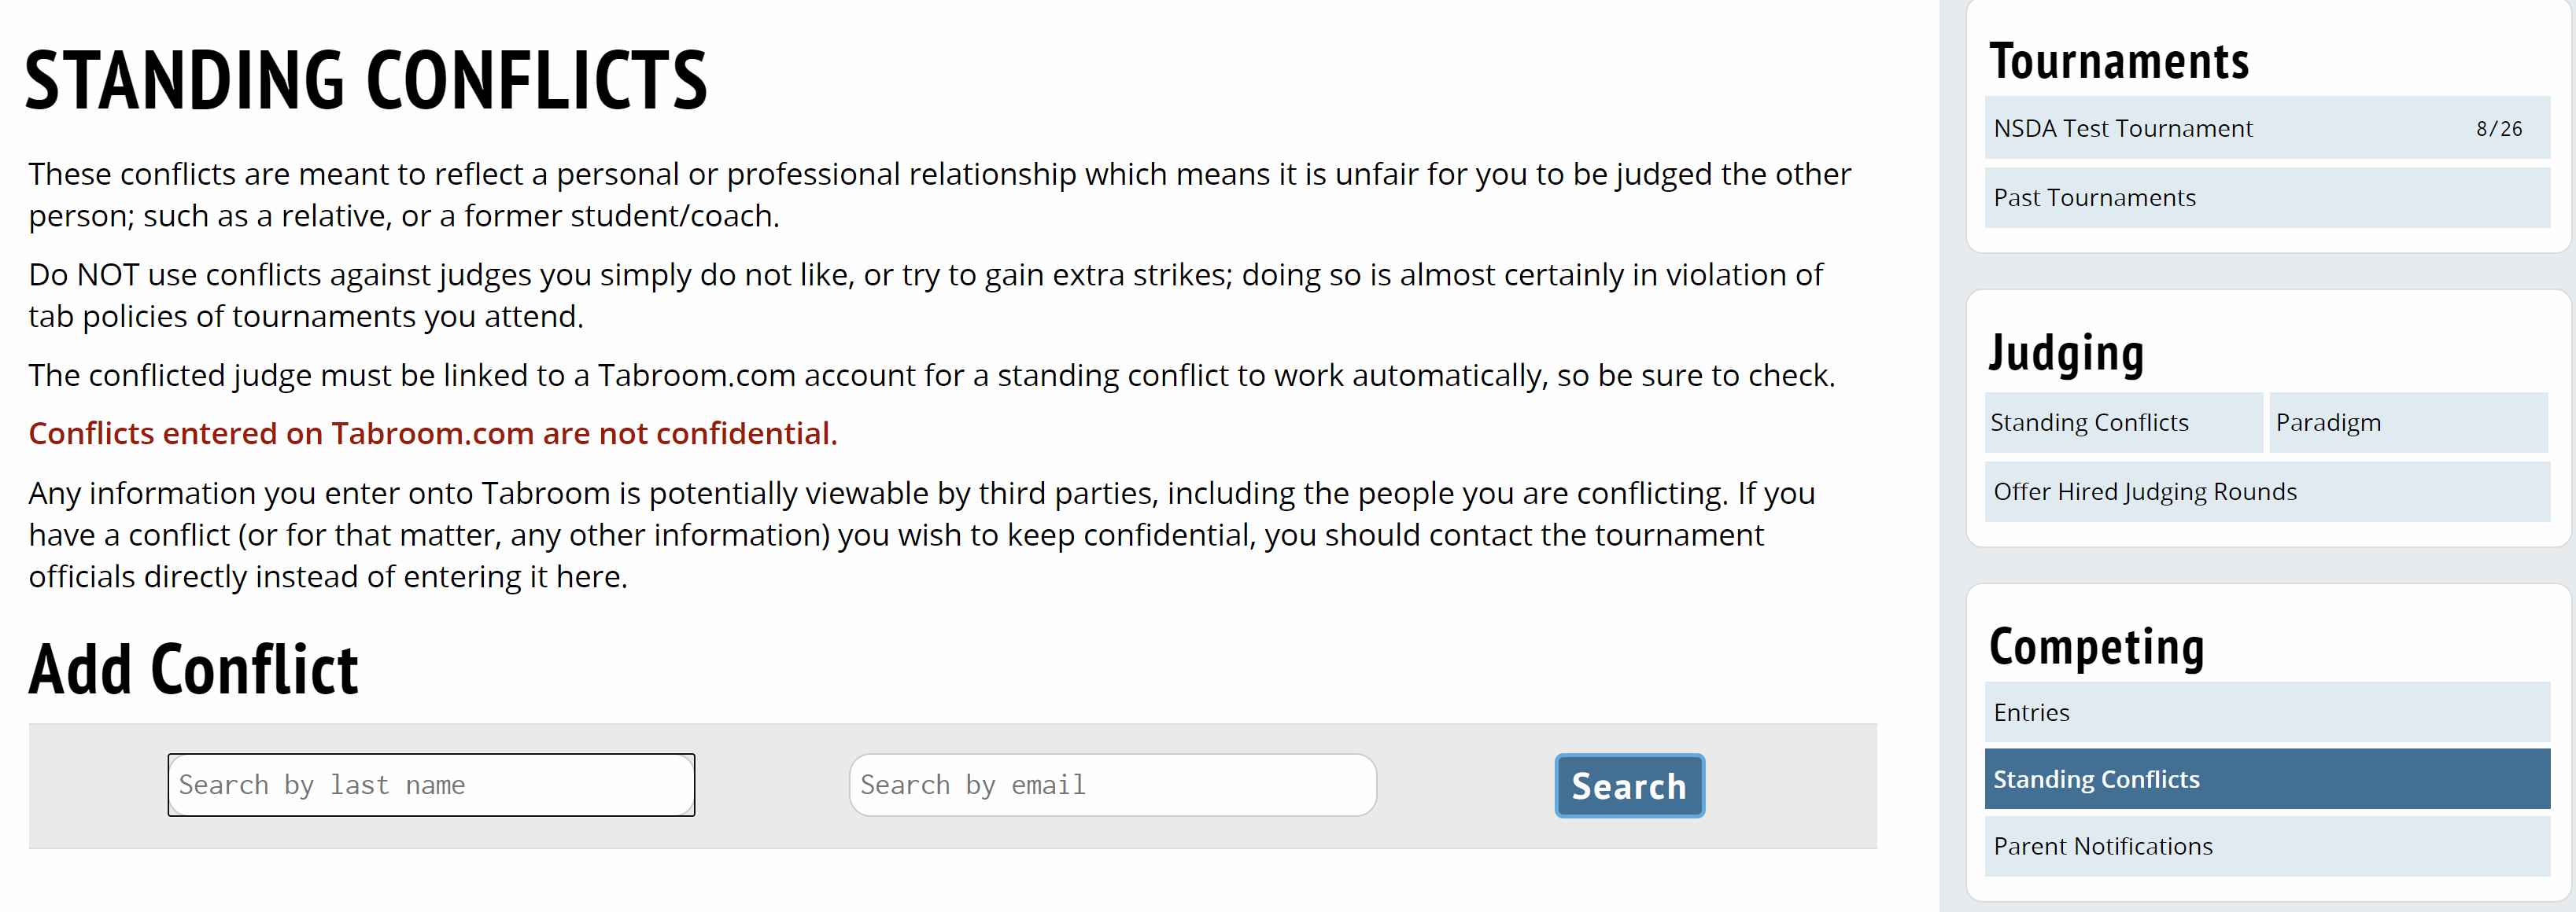Click the highlighted Standing Conflicts under Competing
Viewport: 2576px width, 912px height.
click(2096, 779)
